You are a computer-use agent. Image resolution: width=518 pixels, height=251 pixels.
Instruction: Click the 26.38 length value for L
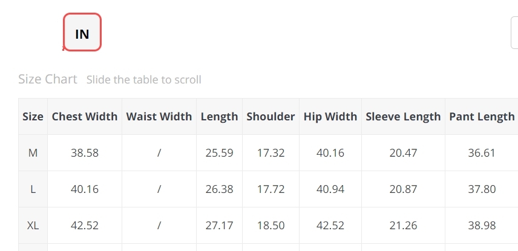(x=219, y=189)
